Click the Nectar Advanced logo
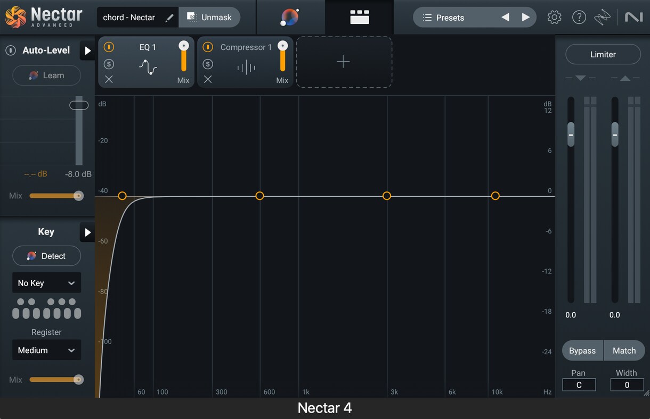The width and height of the screenshot is (650, 419). [44, 17]
